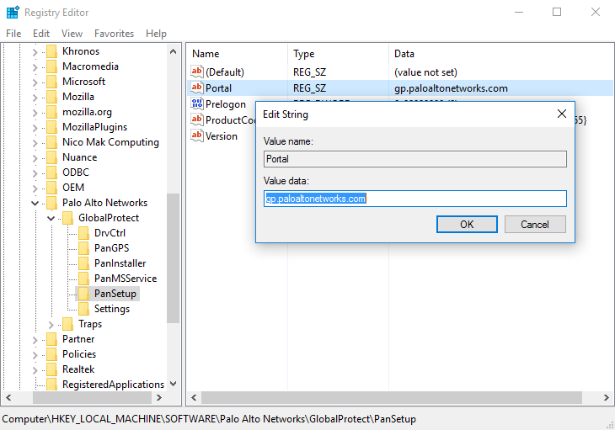Image resolution: width=615 pixels, height=430 pixels.
Task: Open the Help menu
Action: click(156, 34)
